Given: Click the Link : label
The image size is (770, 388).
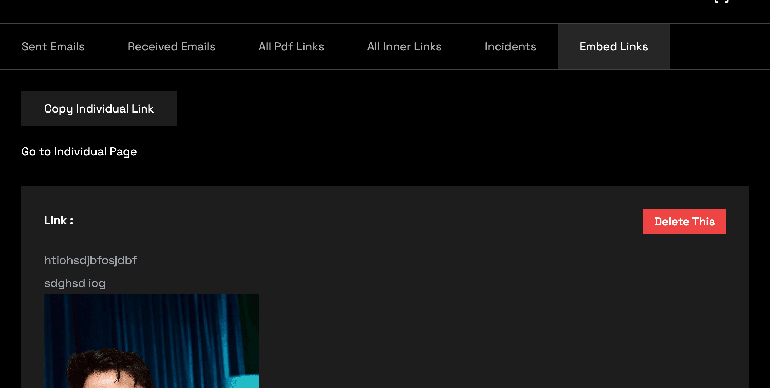Looking at the screenshot, I should coord(59,220).
